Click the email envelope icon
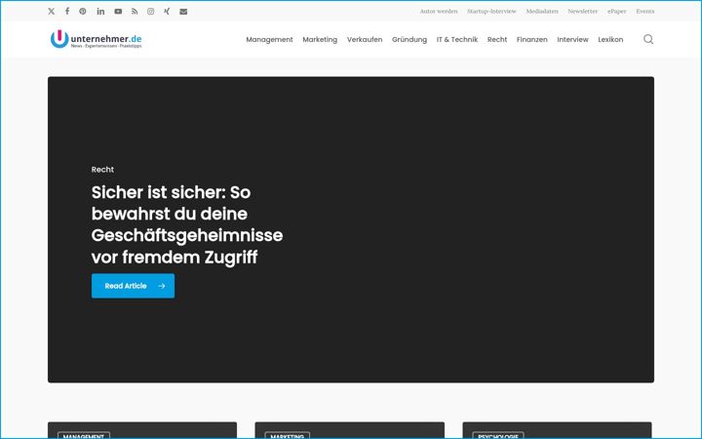The width and height of the screenshot is (702, 439). [x=183, y=11]
